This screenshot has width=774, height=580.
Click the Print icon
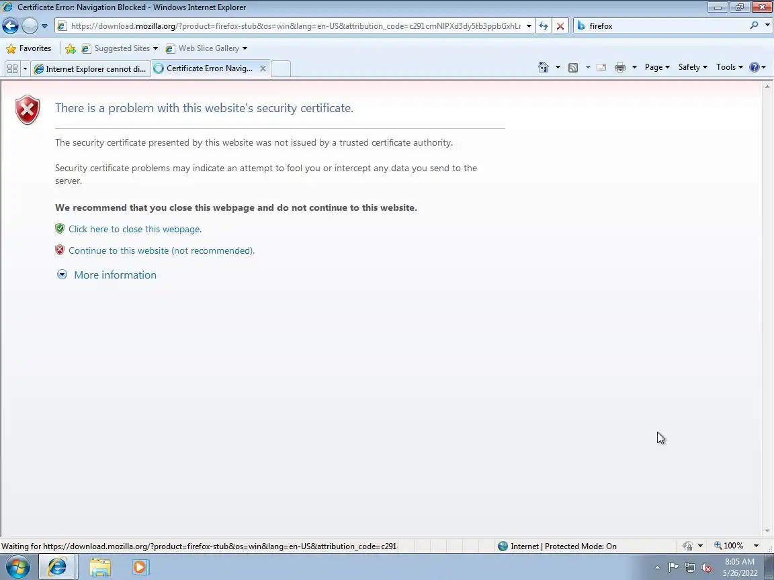click(x=620, y=67)
